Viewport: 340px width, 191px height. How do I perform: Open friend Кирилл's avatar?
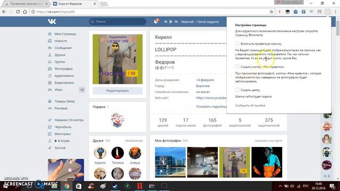(100, 153)
